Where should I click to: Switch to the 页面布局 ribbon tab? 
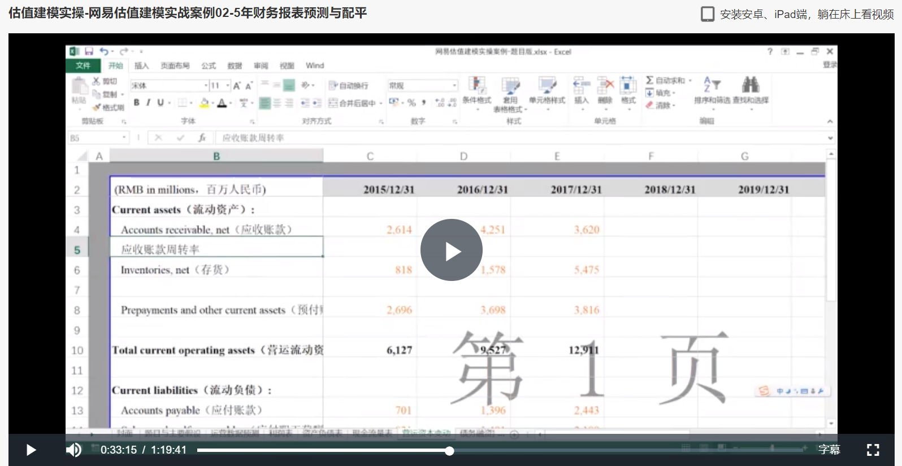(175, 65)
